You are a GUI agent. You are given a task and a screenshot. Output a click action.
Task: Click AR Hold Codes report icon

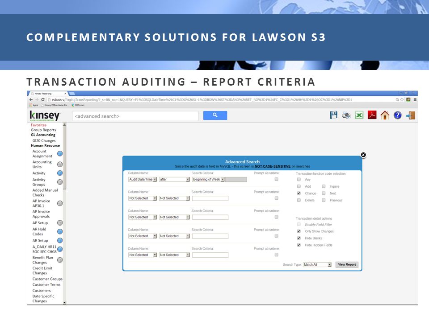coord(60,231)
